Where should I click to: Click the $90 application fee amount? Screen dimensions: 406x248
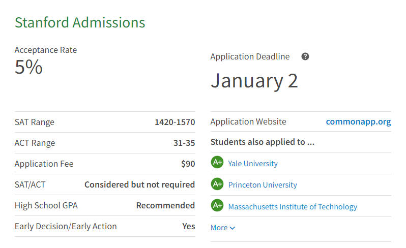(x=188, y=164)
